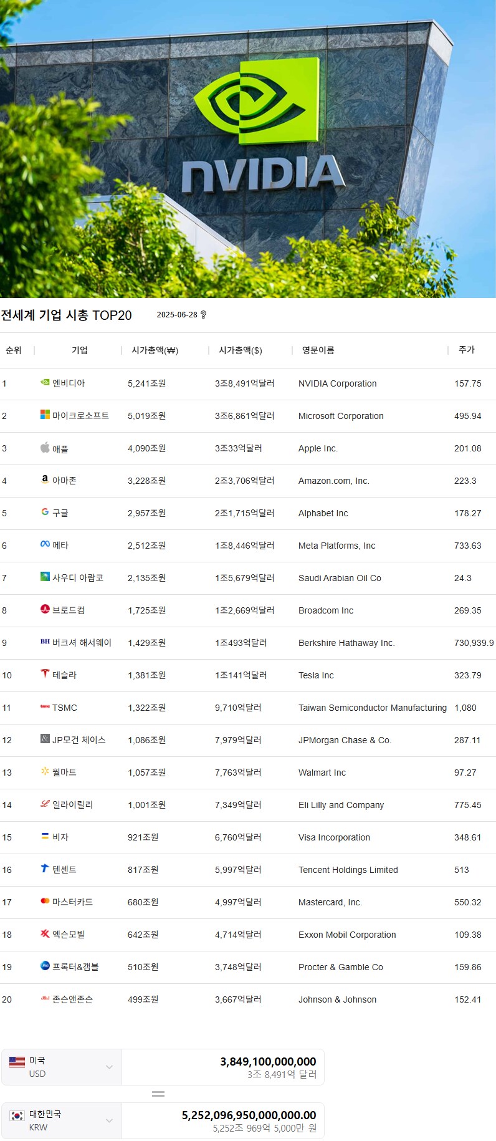Sort by the 순위 column header

pyautogui.click(x=14, y=350)
